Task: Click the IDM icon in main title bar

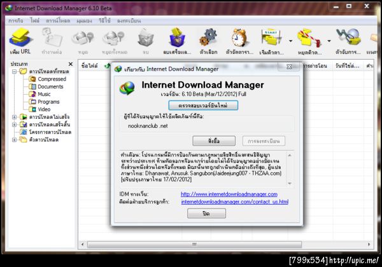Action: pyautogui.click(x=9, y=8)
